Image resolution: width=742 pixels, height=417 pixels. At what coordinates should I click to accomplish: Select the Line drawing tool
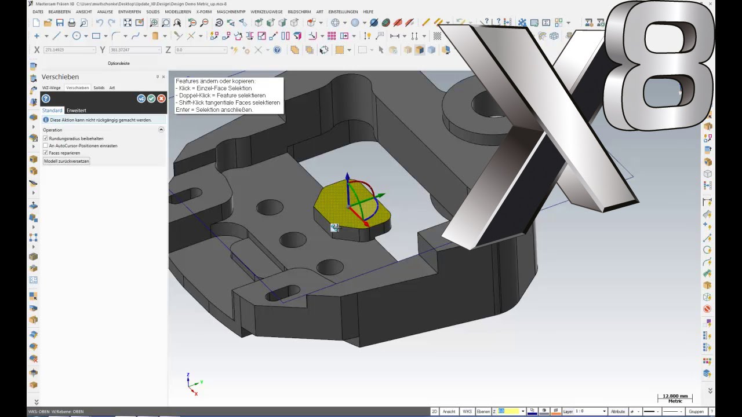click(56, 36)
